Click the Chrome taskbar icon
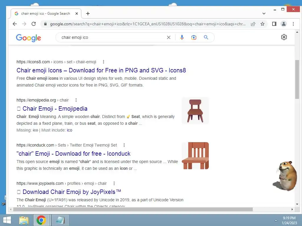 click(x=41, y=220)
